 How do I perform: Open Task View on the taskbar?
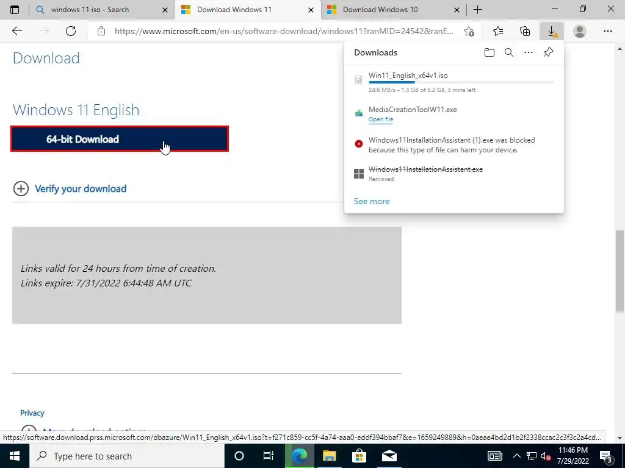click(269, 456)
